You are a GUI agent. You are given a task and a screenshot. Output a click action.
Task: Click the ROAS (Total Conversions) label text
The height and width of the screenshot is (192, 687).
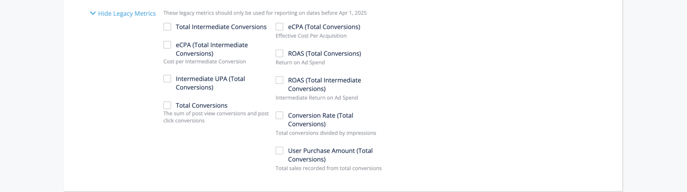[x=324, y=53]
